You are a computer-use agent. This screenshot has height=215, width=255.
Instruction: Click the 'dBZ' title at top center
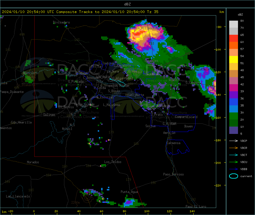(x=127, y=4)
